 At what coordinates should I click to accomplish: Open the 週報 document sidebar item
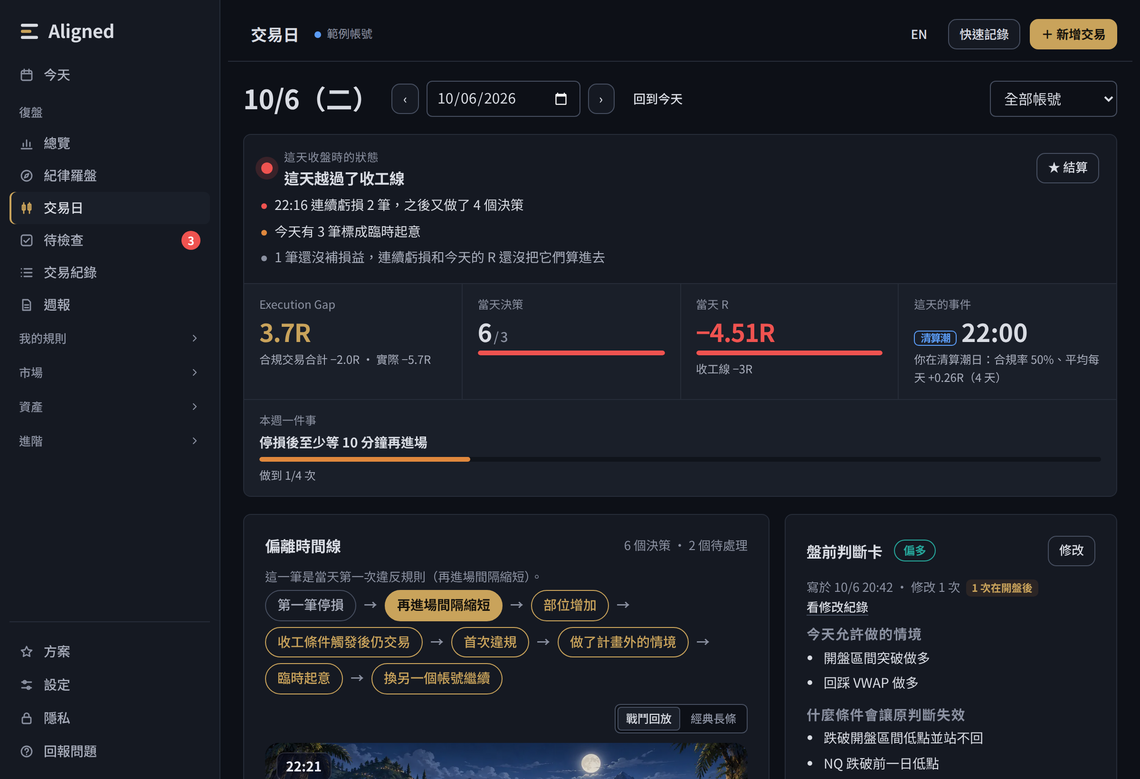click(x=110, y=305)
